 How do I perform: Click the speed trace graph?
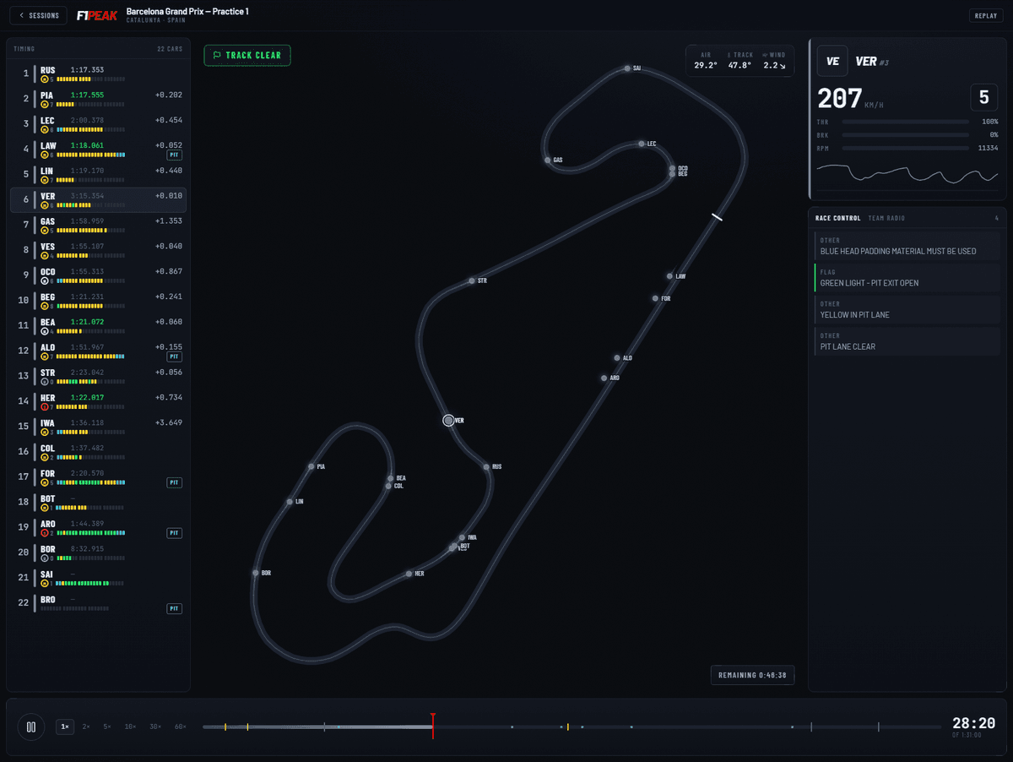[907, 173]
